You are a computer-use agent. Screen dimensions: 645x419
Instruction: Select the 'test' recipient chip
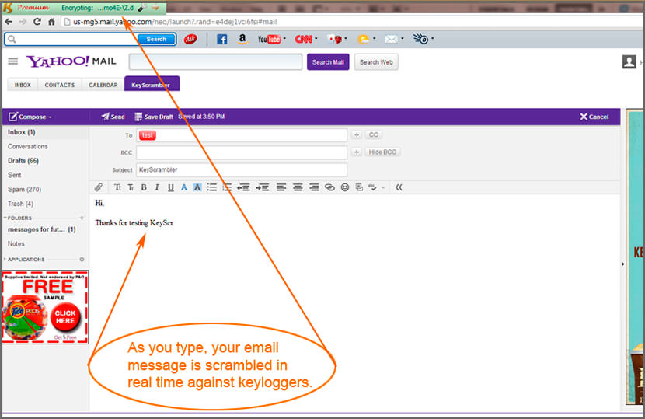[148, 135]
